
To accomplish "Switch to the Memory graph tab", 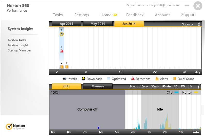I will (x=98, y=86).
